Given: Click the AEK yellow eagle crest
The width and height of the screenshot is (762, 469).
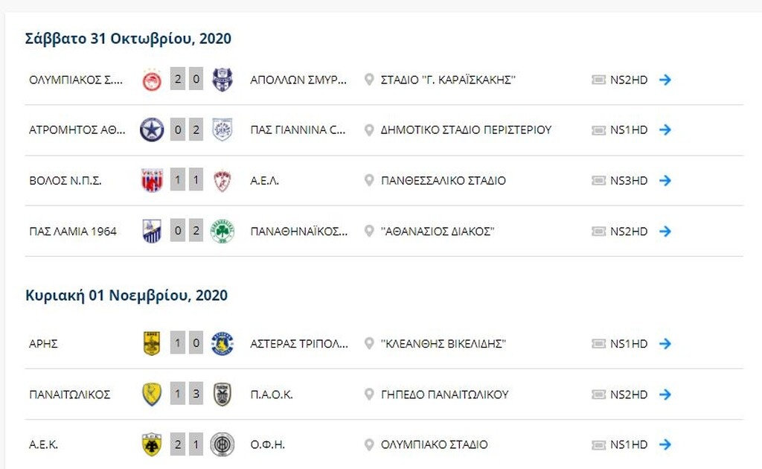Looking at the screenshot, I should 152,445.
